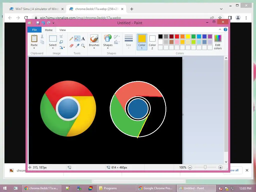This screenshot has width=256, height=192.
Task: Click the Resize icon in Image group
Action: [x=61, y=42]
